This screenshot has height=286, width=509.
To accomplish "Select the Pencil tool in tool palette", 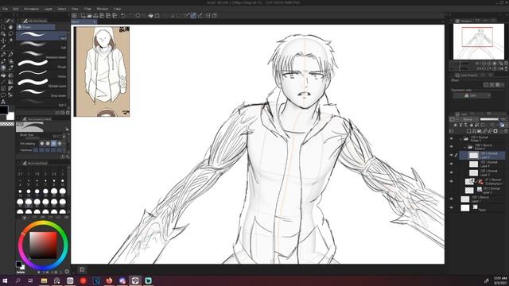I will click(x=10, y=55).
